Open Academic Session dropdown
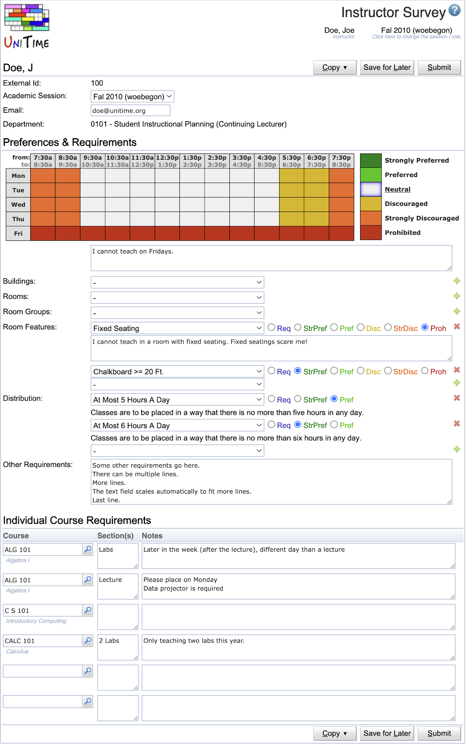466x744 pixels. [x=132, y=96]
